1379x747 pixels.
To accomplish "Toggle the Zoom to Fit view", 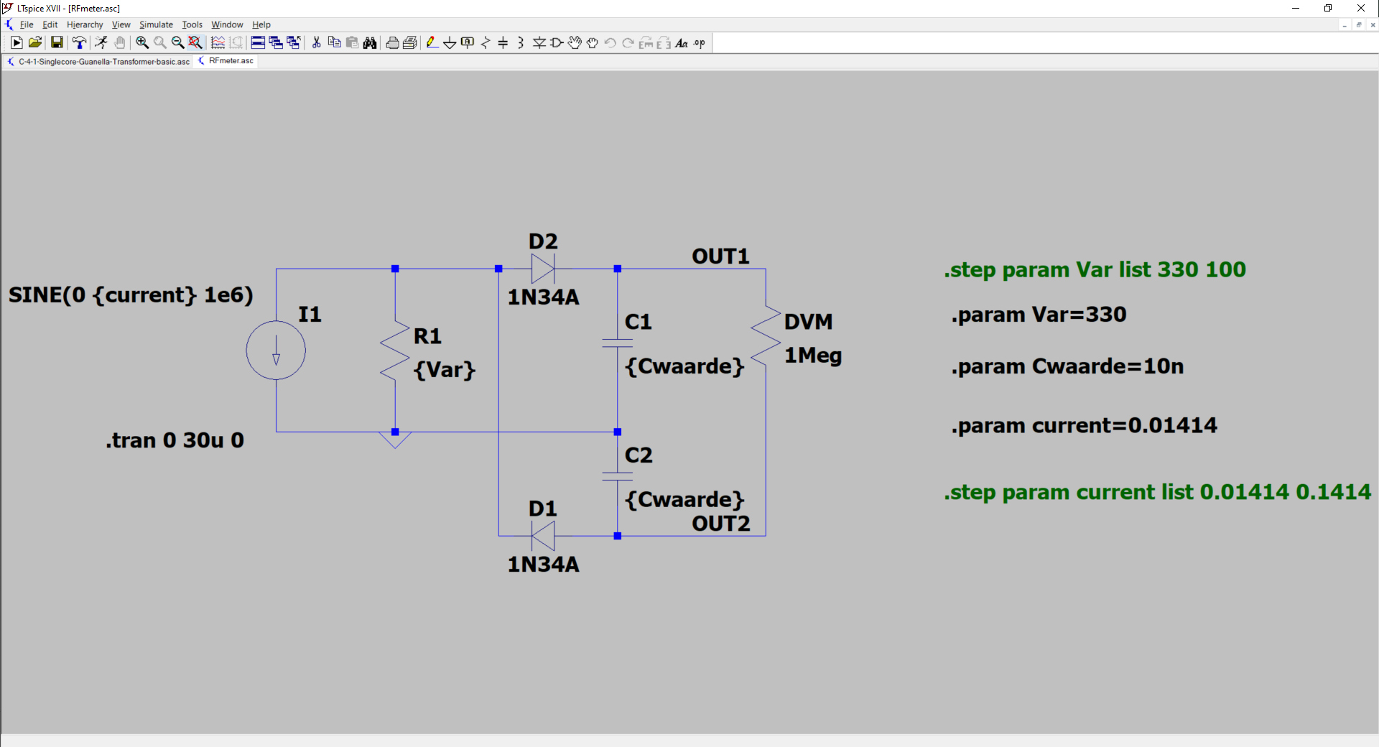I will click(x=195, y=42).
